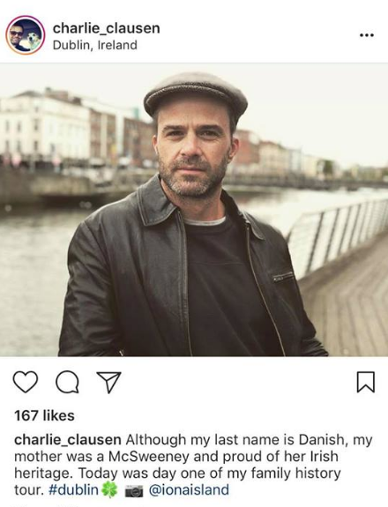Open charlie_clausen profile picture story

[26, 35]
